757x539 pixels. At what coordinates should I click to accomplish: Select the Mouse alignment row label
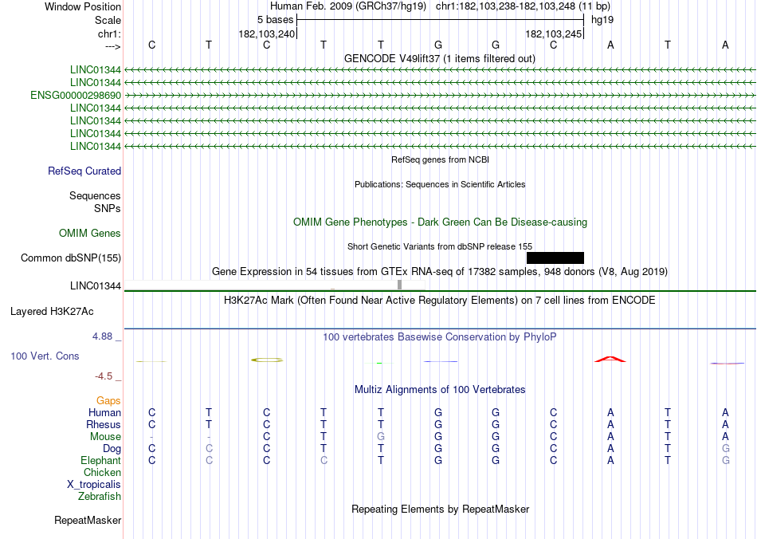(105, 437)
